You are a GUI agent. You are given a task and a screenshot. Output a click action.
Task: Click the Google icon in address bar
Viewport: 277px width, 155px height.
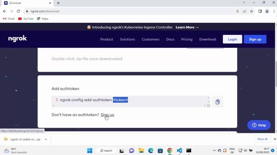(x=238, y=11)
